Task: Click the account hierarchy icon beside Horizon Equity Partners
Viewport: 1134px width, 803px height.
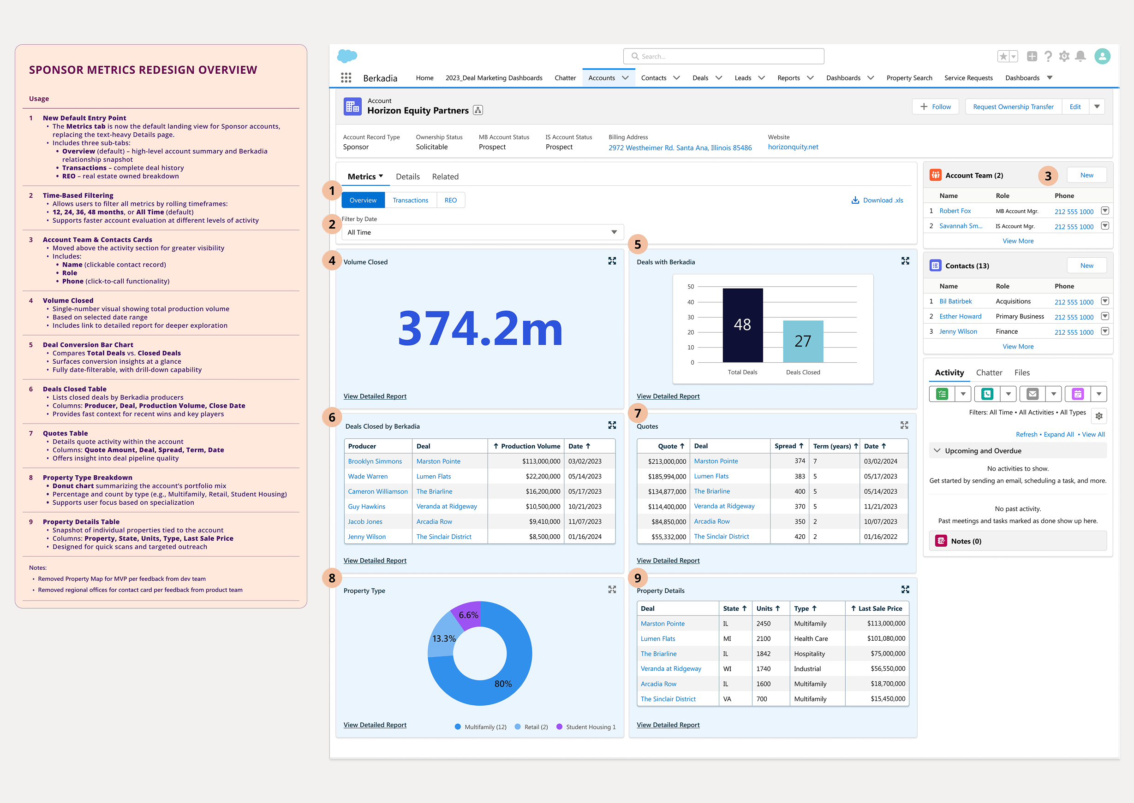Action: point(478,110)
